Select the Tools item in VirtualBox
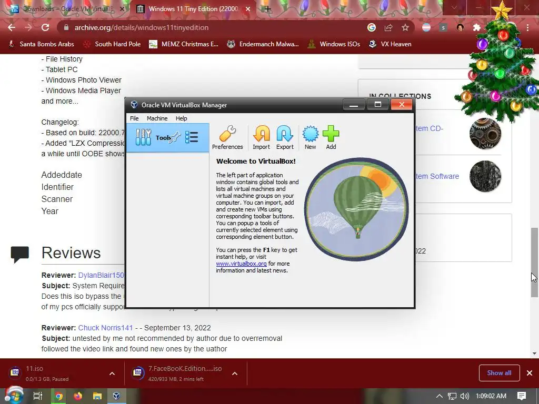 [167, 137]
